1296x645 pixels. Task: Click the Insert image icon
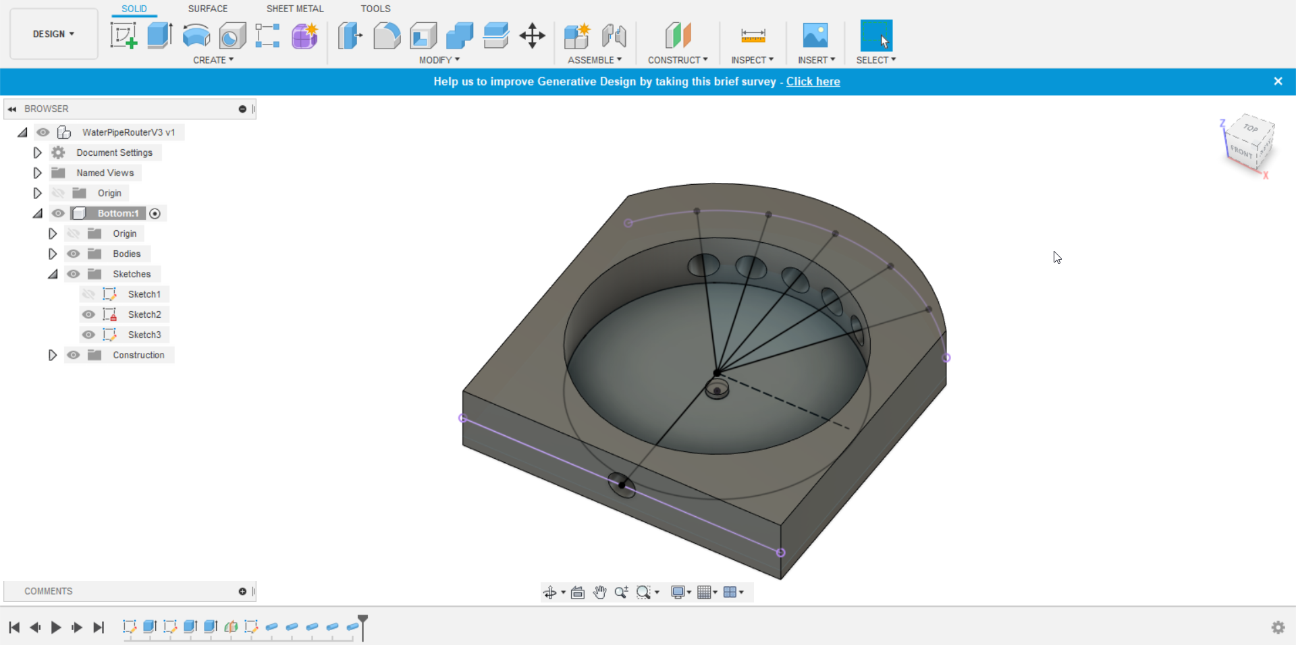click(815, 35)
